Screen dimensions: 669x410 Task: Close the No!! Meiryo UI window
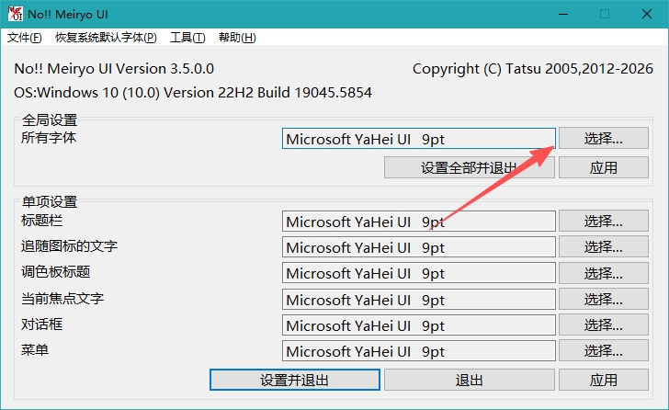click(646, 14)
